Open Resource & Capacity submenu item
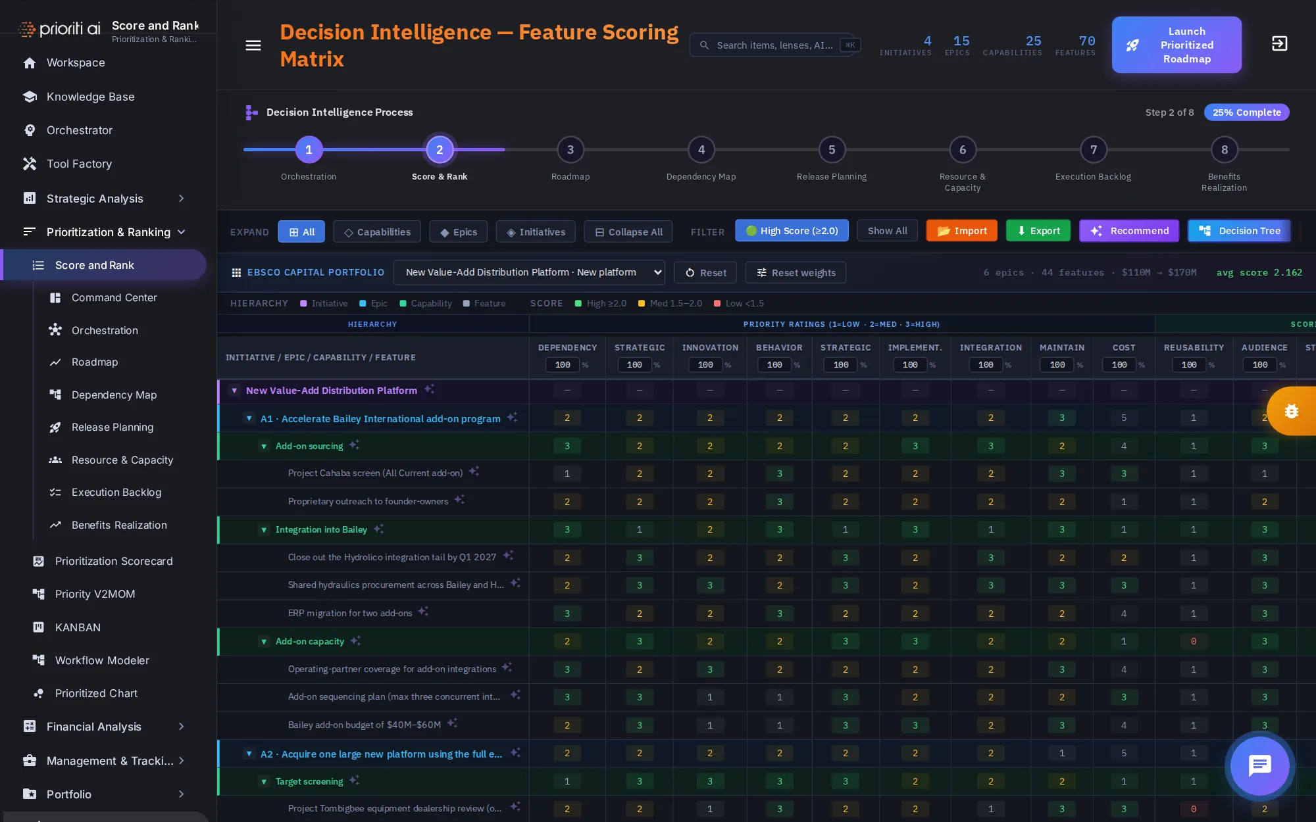Screen dimensions: 1316x822 (122, 460)
